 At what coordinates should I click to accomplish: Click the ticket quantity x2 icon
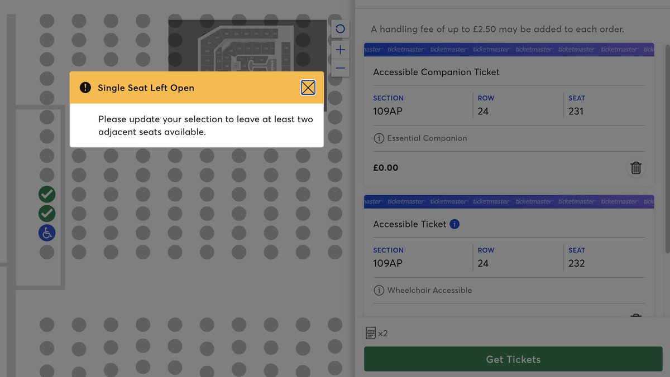(x=372, y=332)
